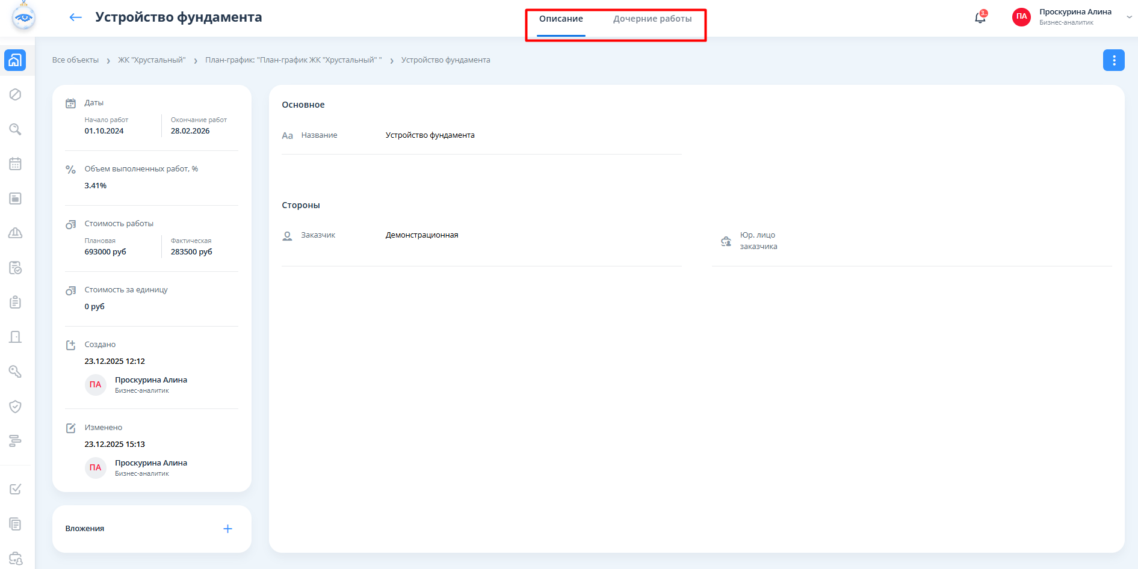The height and width of the screenshot is (569, 1138).
Task: Add an attachment with the Вложения plus
Action: [227, 529]
